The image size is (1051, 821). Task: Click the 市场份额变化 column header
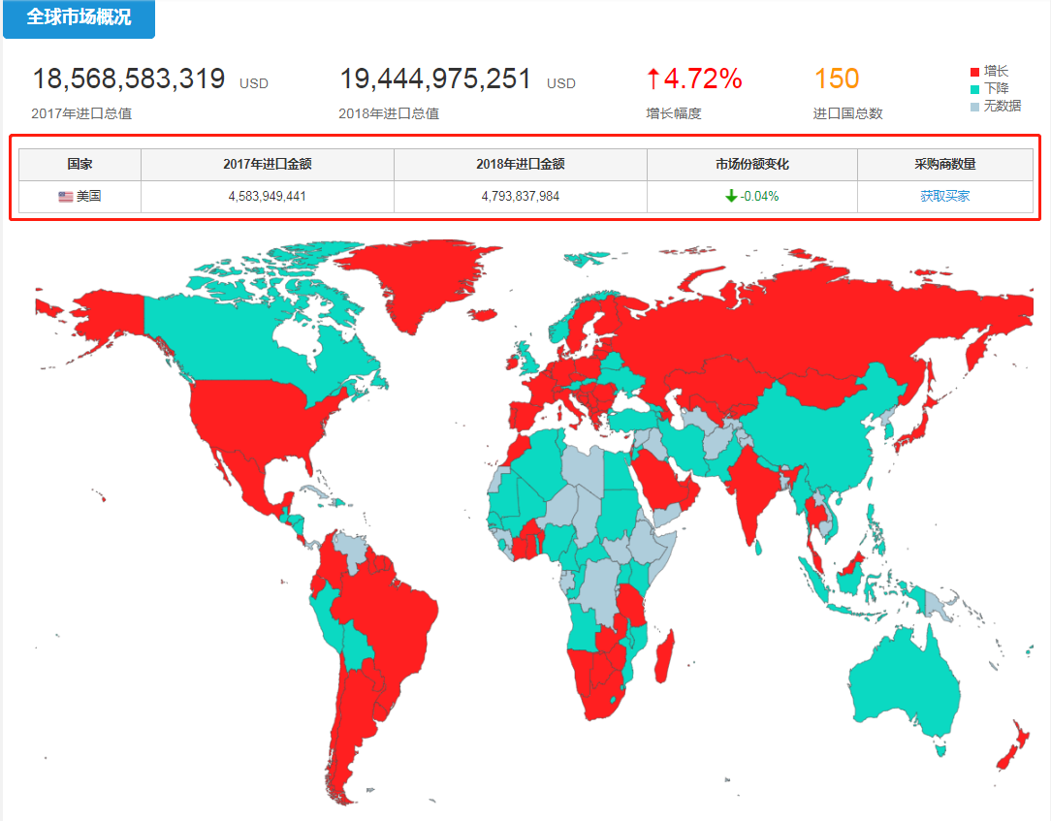tap(751, 165)
